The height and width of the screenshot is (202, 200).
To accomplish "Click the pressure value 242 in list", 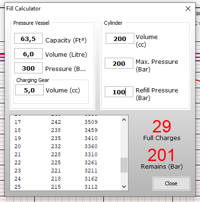I will [56, 122].
